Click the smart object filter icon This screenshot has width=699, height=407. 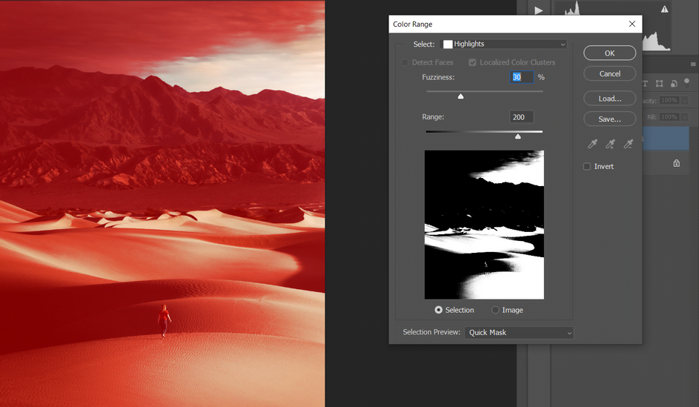(x=672, y=84)
